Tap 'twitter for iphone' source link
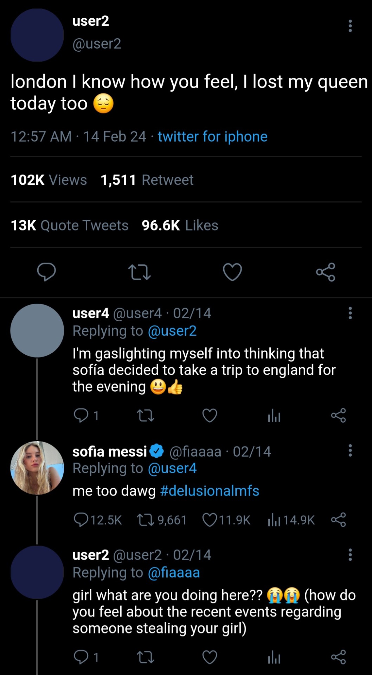This screenshot has width=372, height=675. tap(212, 136)
